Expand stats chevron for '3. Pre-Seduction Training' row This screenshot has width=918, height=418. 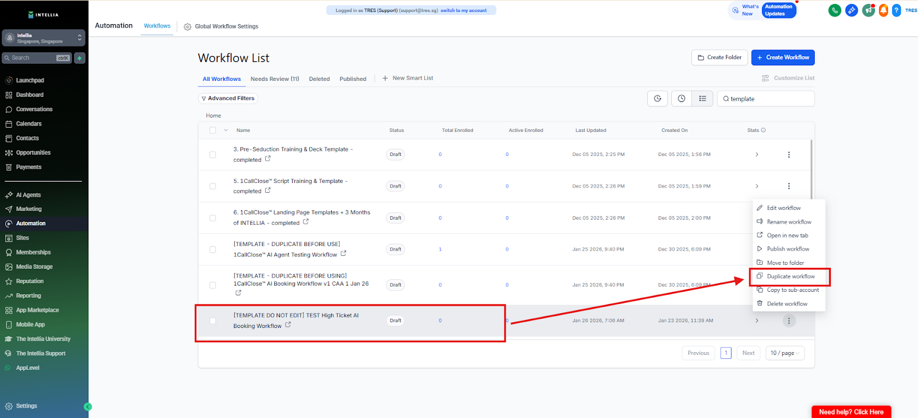(757, 155)
